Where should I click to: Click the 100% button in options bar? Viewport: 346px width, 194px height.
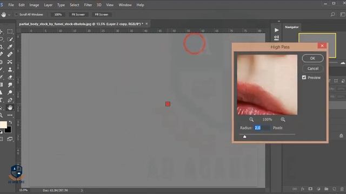pyautogui.click(x=58, y=15)
